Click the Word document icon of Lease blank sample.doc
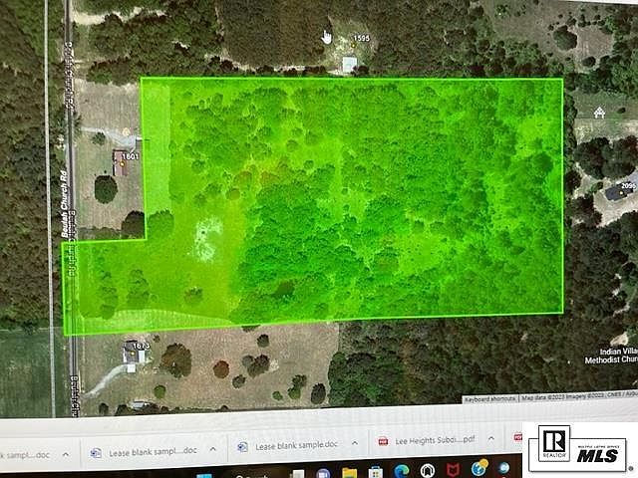 point(242,447)
